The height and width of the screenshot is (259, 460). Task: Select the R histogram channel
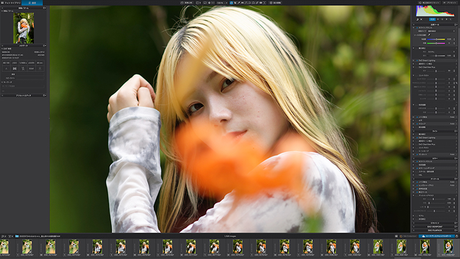(438, 20)
